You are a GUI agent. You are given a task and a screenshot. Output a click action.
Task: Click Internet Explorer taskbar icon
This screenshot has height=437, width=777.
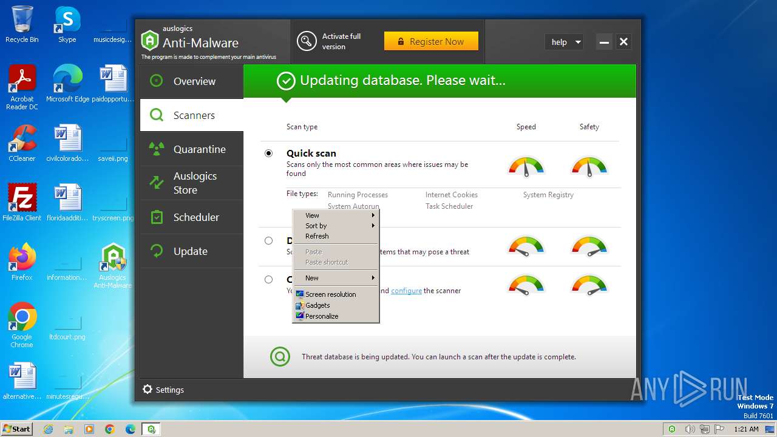(x=48, y=429)
